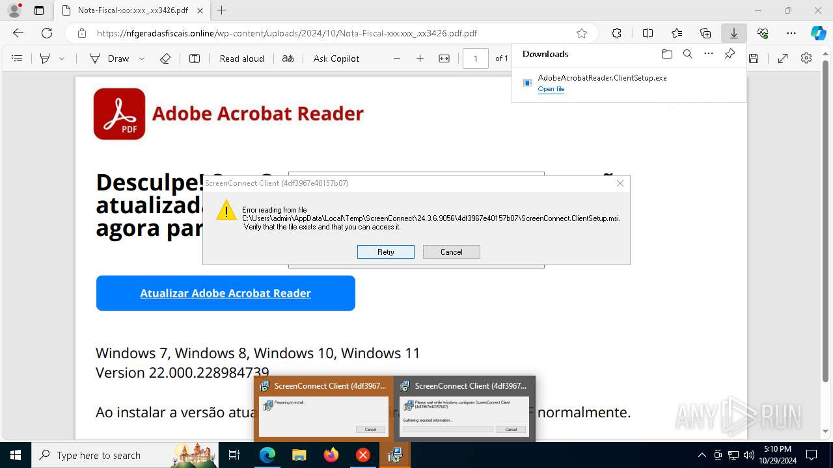Enter PDF full screen mode

(x=783, y=58)
